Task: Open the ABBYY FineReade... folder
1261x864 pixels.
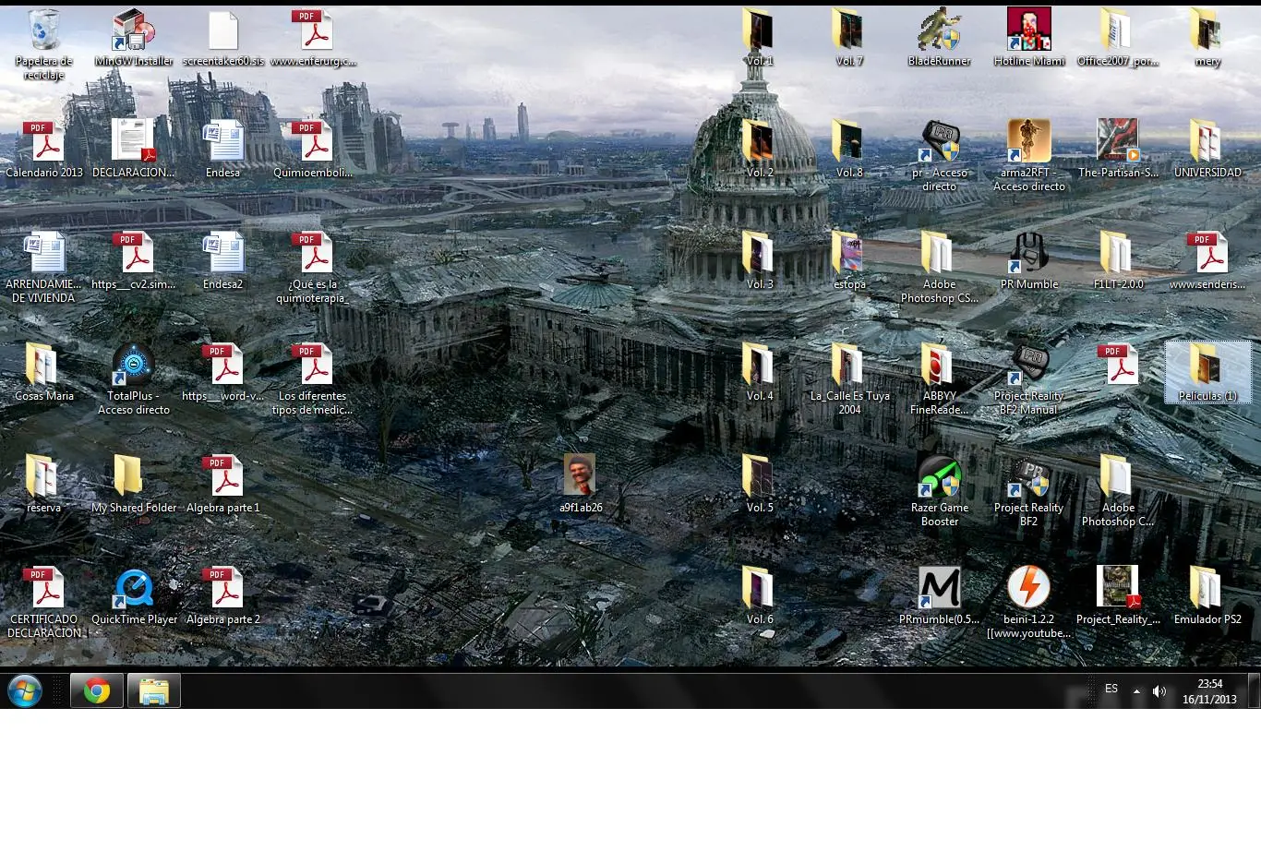Action: (939, 379)
